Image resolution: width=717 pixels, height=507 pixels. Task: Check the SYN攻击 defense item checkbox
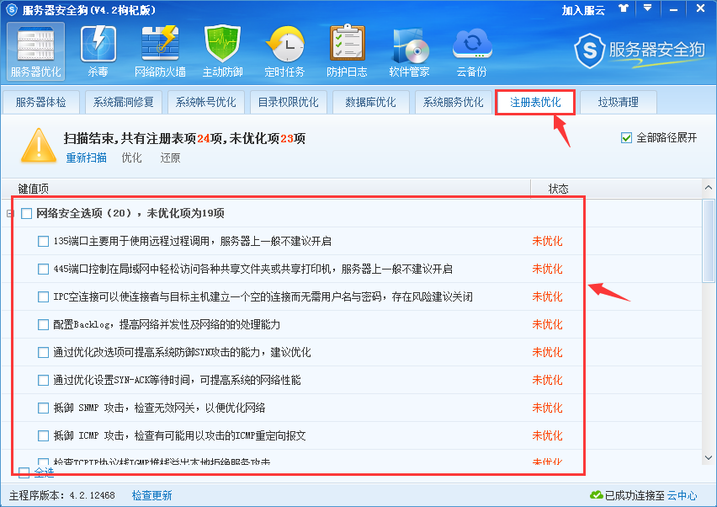point(43,353)
